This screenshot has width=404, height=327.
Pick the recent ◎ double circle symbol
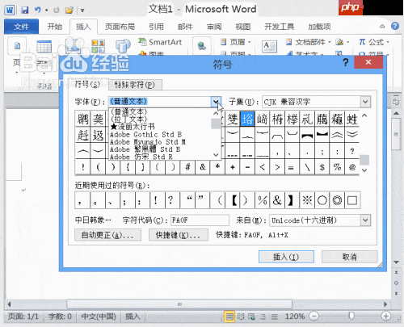[337, 200]
